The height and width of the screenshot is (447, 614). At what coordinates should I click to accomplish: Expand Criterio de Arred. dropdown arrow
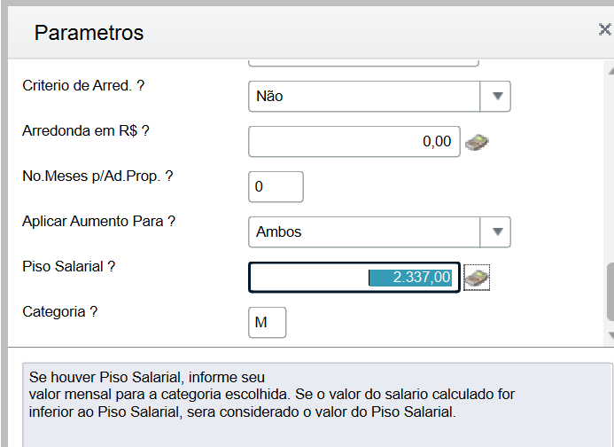click(496, 96)
